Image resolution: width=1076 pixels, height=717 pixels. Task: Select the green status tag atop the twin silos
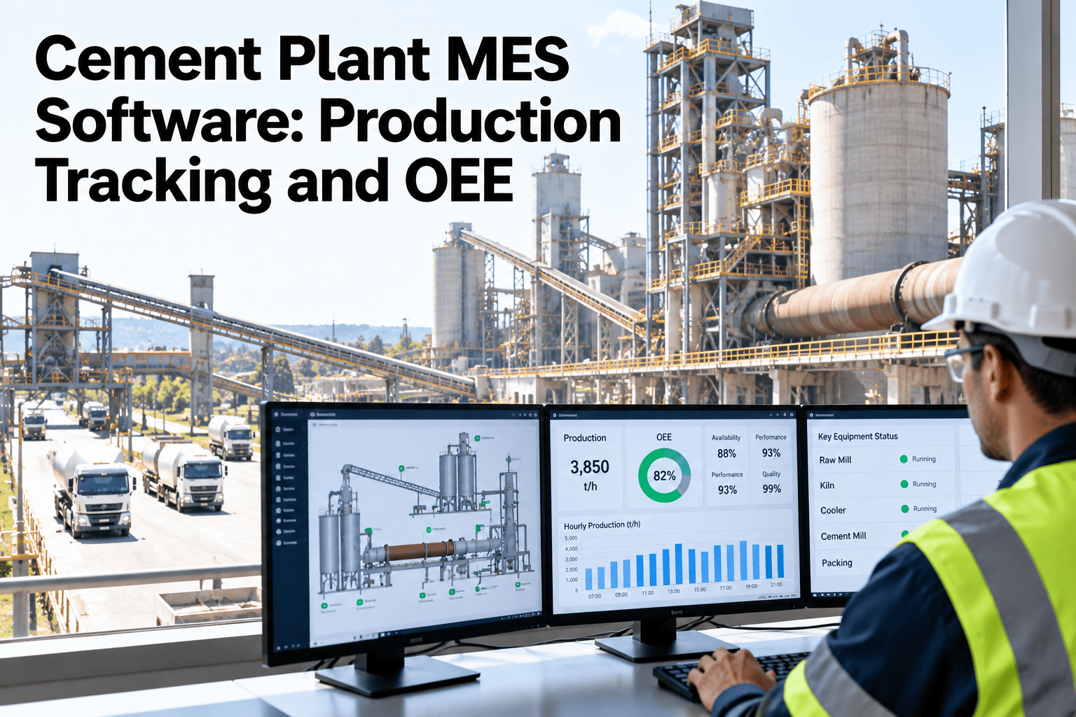(x=477, y=438)
